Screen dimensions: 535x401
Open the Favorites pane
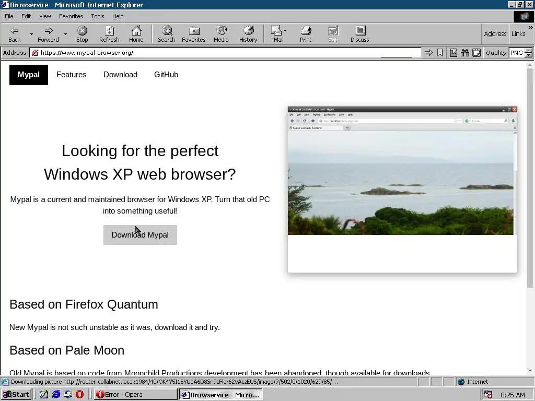[193, 34]
